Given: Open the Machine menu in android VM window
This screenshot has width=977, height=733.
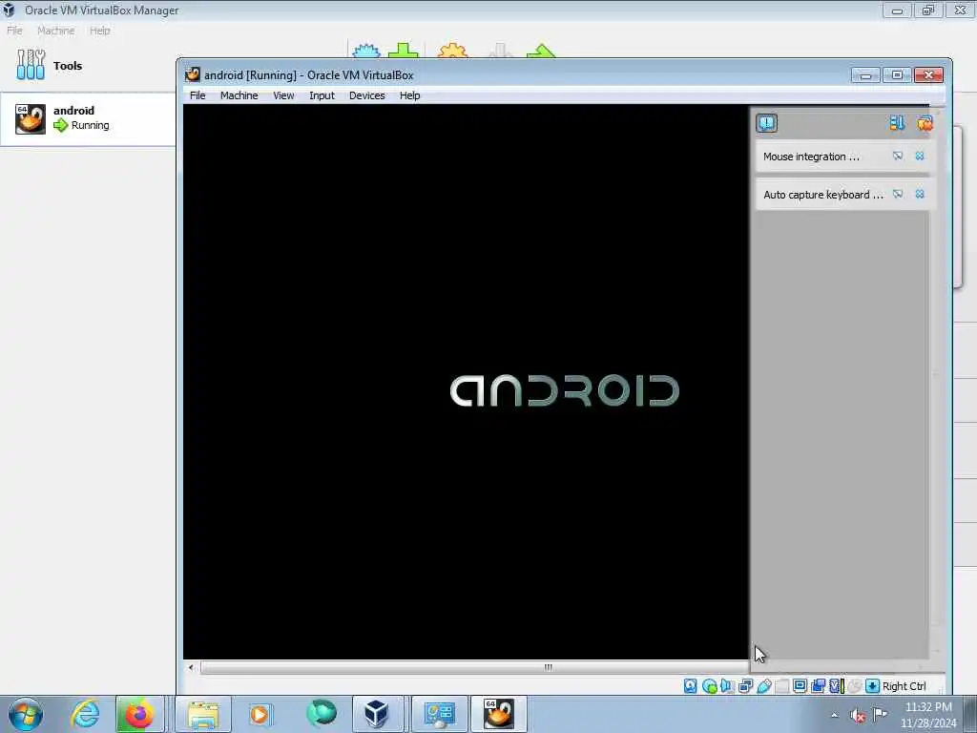Looking at the screenshot, I should (x=239, y=95).
